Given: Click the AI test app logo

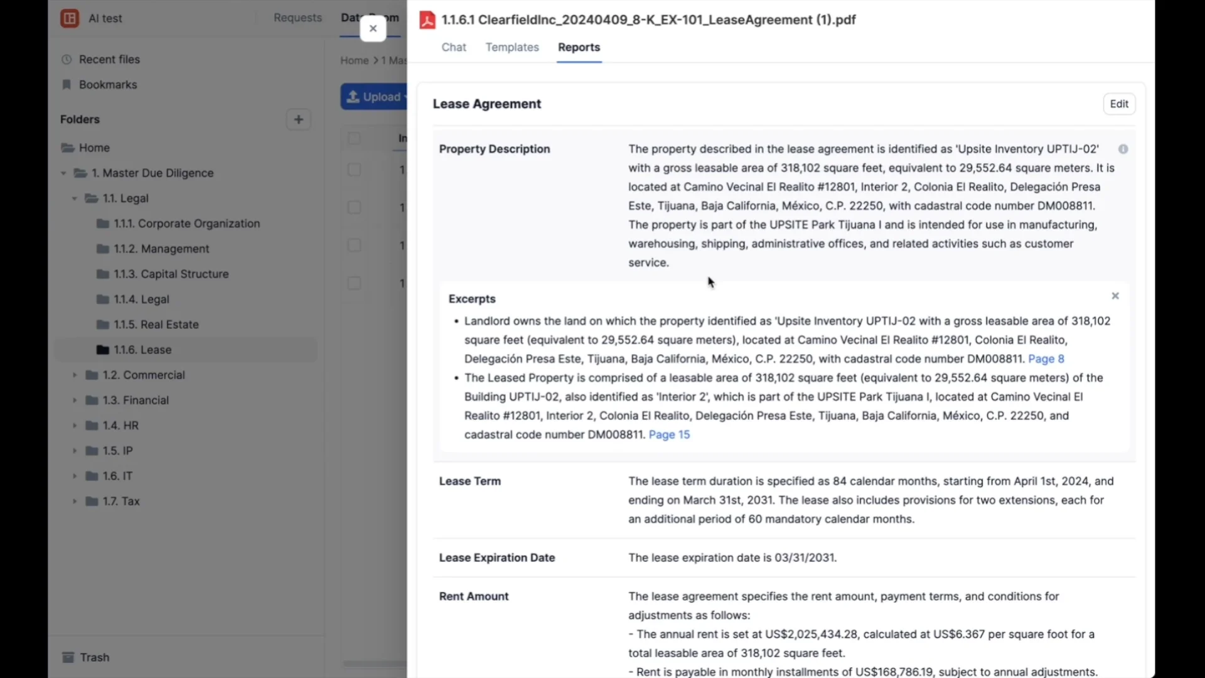Looking at the screenshot, I should pyautogui.click(x=70, y=18).
